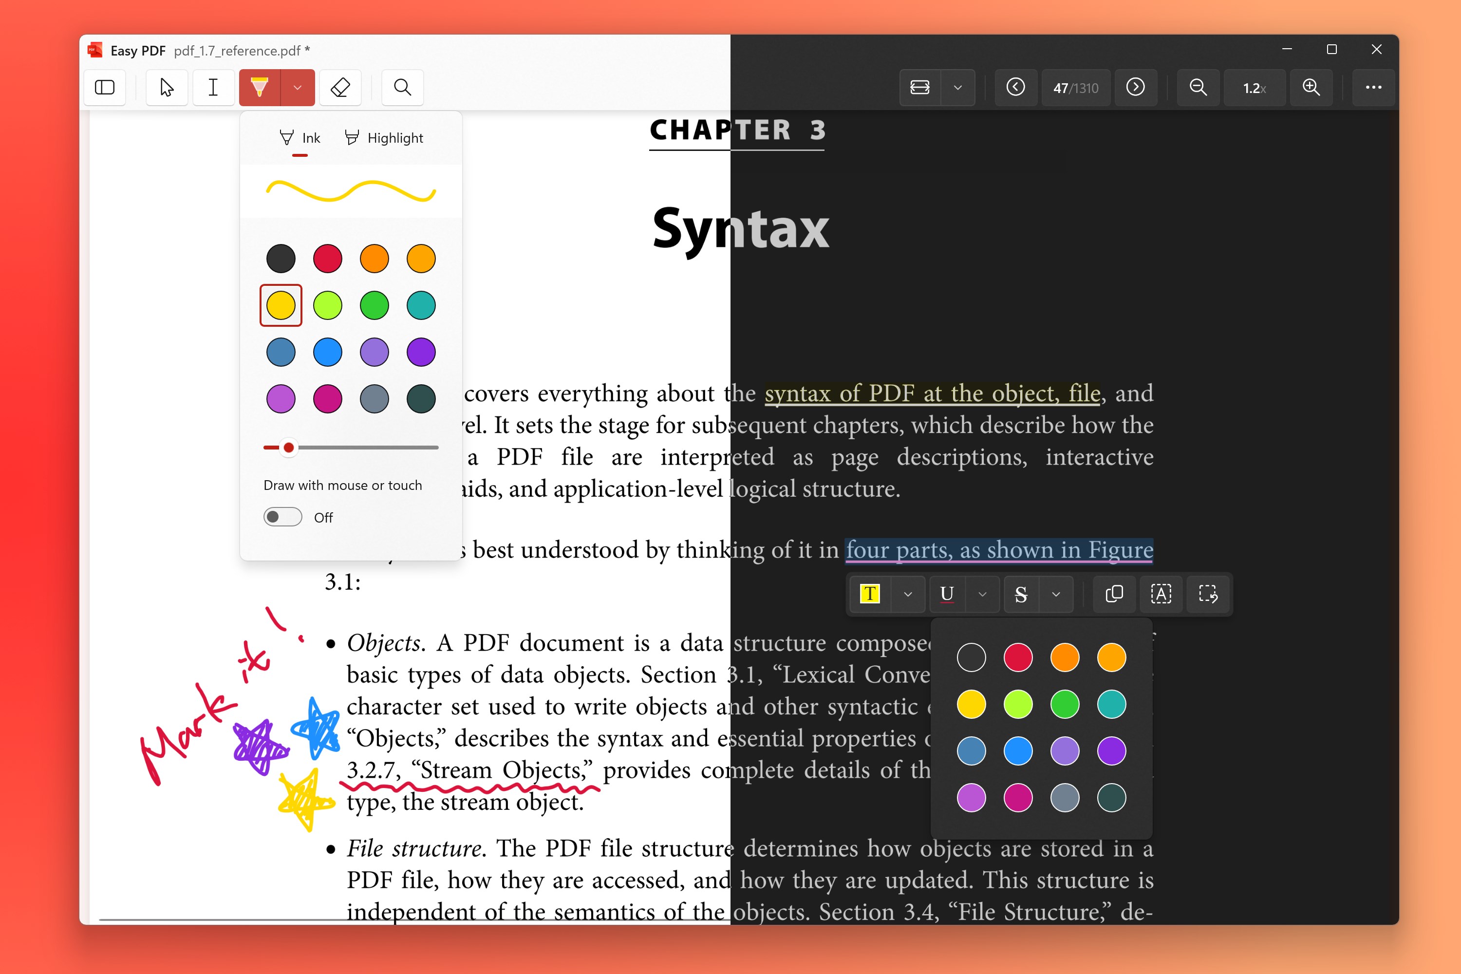The height and width of the screenshot is (974, 1461).
Task: Click the 'Objects.' bullet italic text
Action: [x=386, y=643]
